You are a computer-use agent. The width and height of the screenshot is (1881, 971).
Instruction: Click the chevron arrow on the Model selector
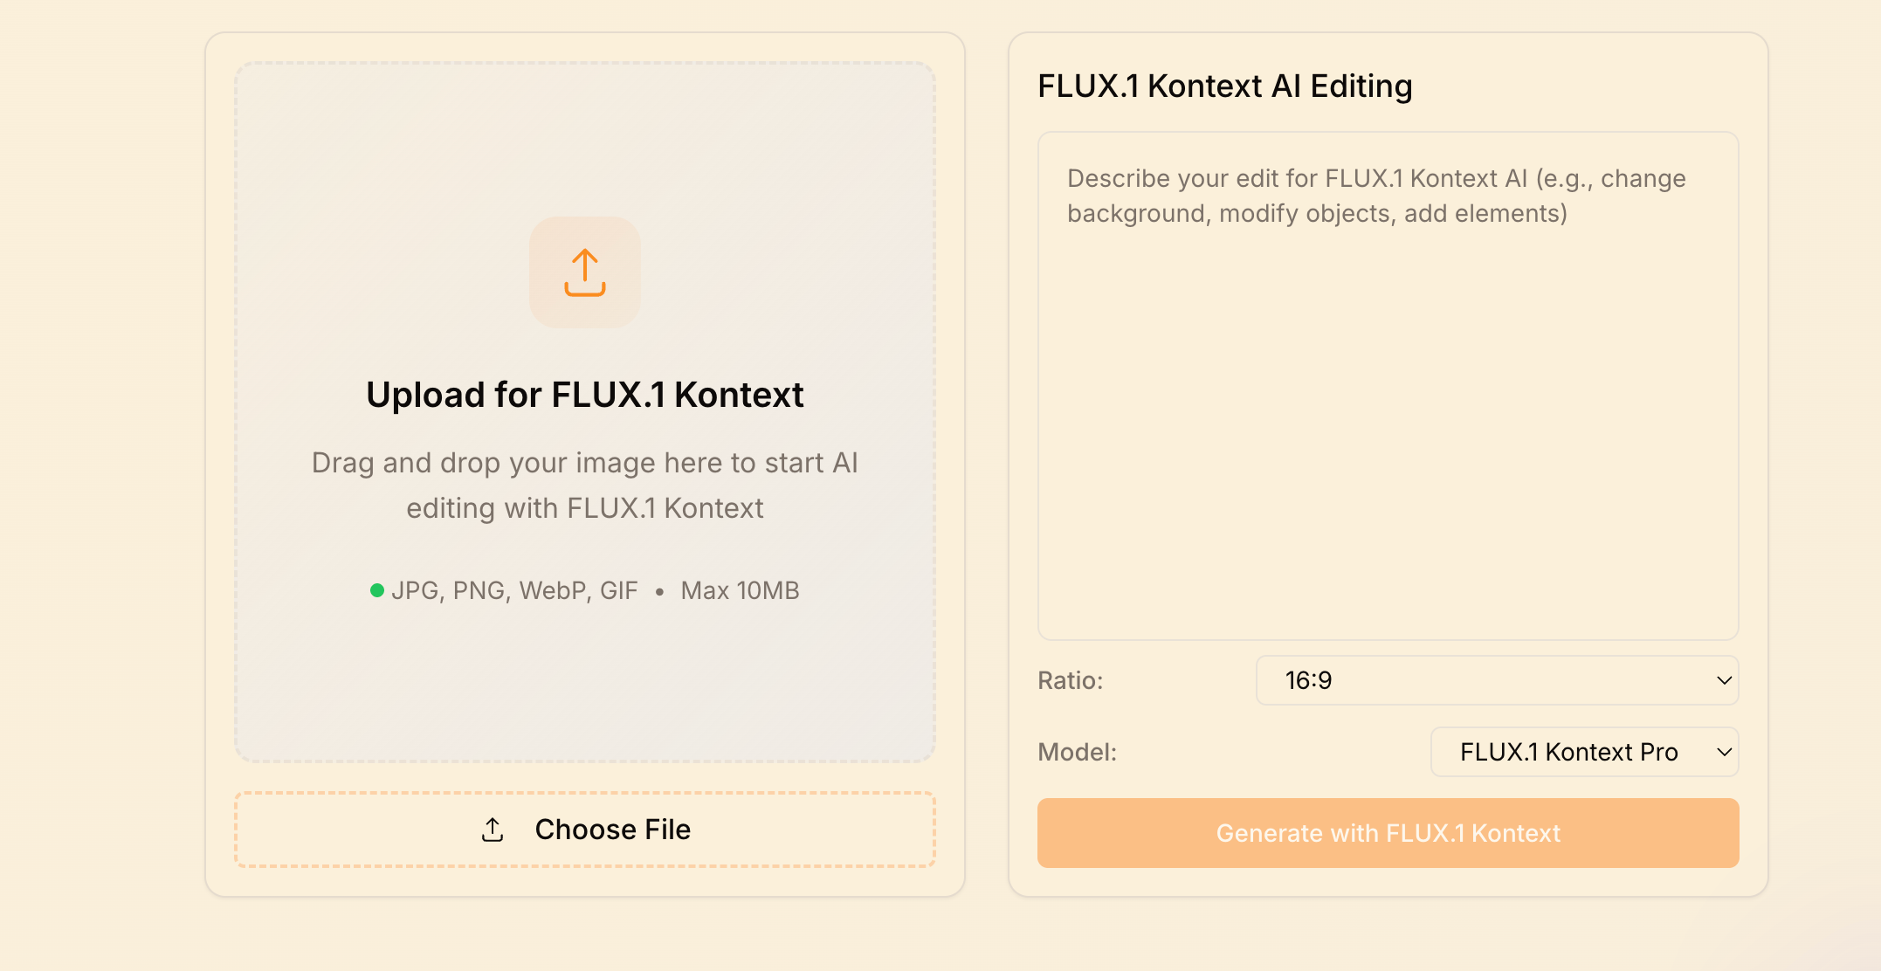[x=1724, y=752]
